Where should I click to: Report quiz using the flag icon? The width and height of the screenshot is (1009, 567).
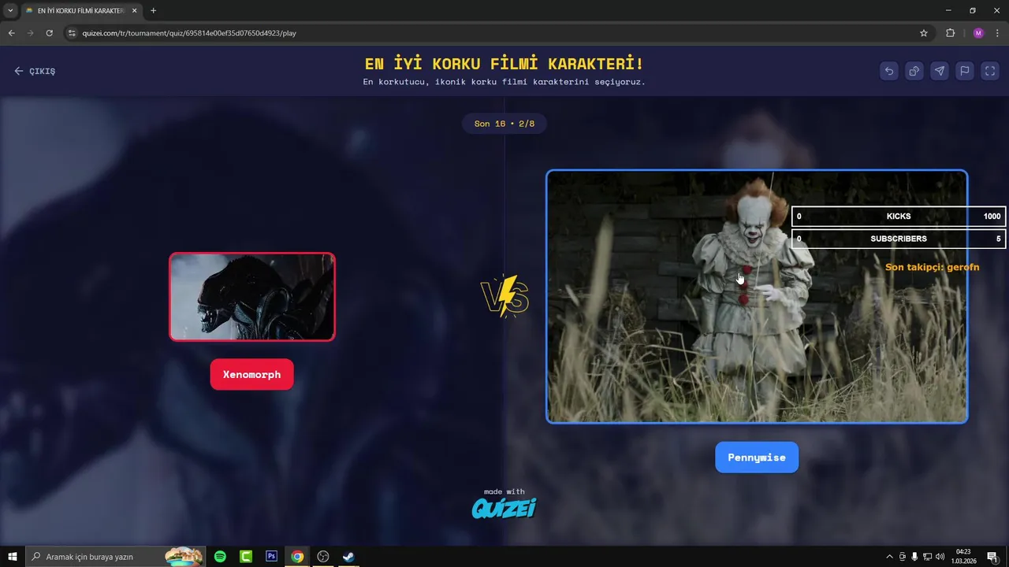tap(965, 71)
